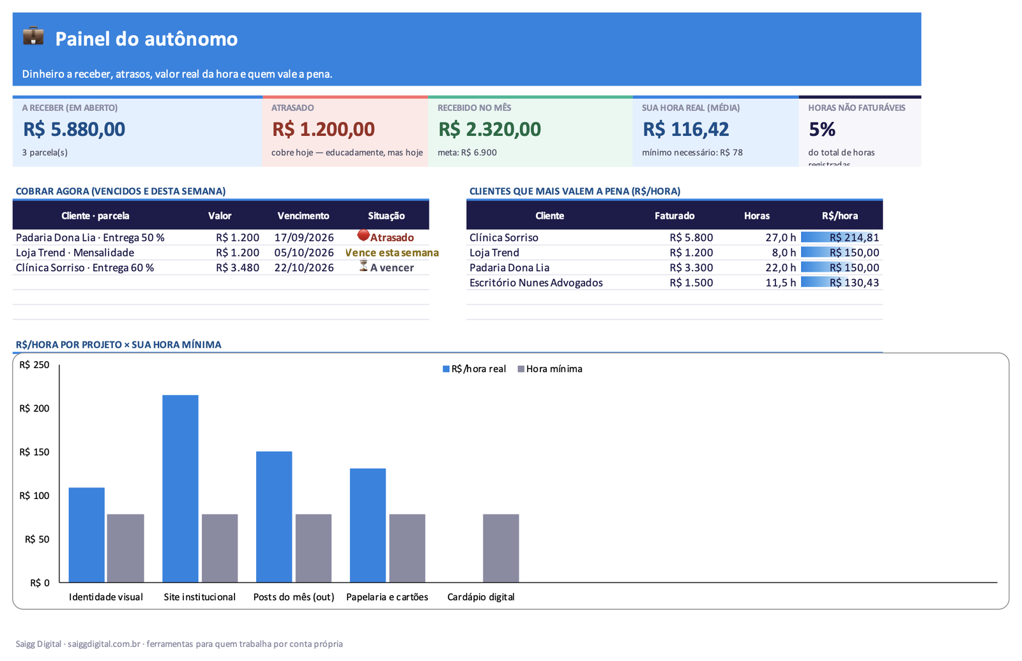Click the R$ 130,43 data bar cell
The image size is (1022, 661).
(841, 283)
